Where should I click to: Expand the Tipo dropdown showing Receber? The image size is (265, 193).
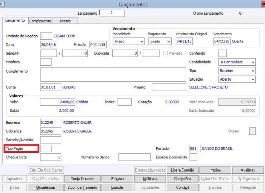(x=237, y=71)
